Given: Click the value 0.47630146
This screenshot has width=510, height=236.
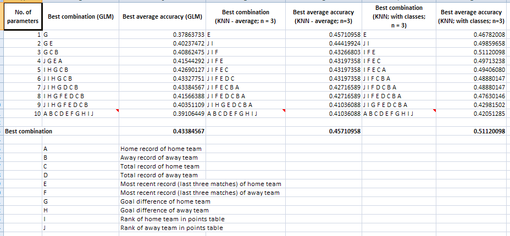Looking at the screenshot, I should (489, 95).
